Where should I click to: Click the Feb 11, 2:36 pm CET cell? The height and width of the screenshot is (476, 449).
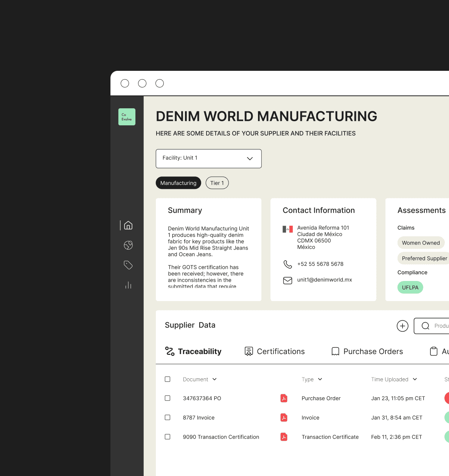click(x=396, y=437)
